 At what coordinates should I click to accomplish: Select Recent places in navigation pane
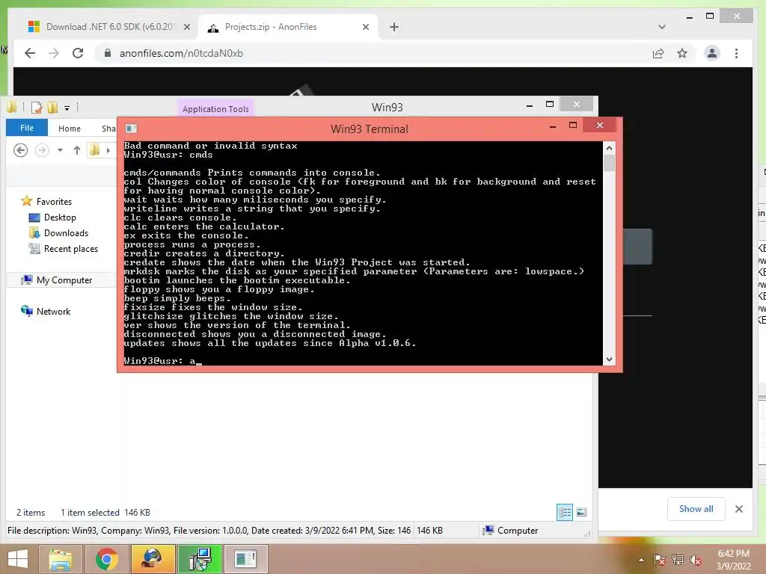(71, 248)
